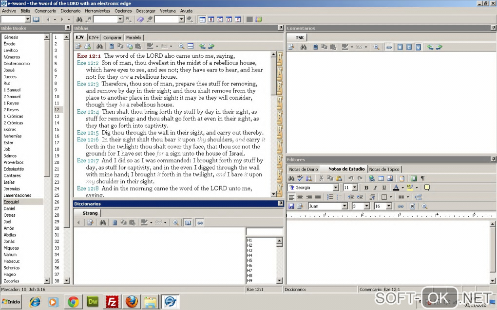Click the Inicio start button
Screen dimensions: 497x310
click(x=11, y=302)
